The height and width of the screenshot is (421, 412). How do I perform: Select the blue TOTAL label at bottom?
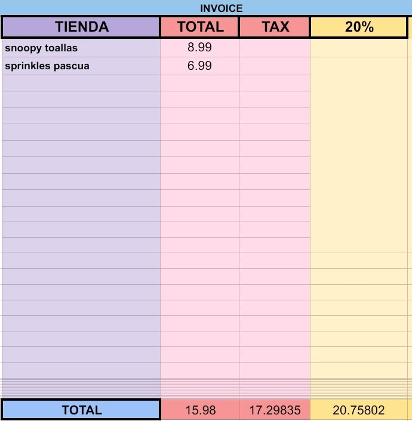[x=81, y=410]
